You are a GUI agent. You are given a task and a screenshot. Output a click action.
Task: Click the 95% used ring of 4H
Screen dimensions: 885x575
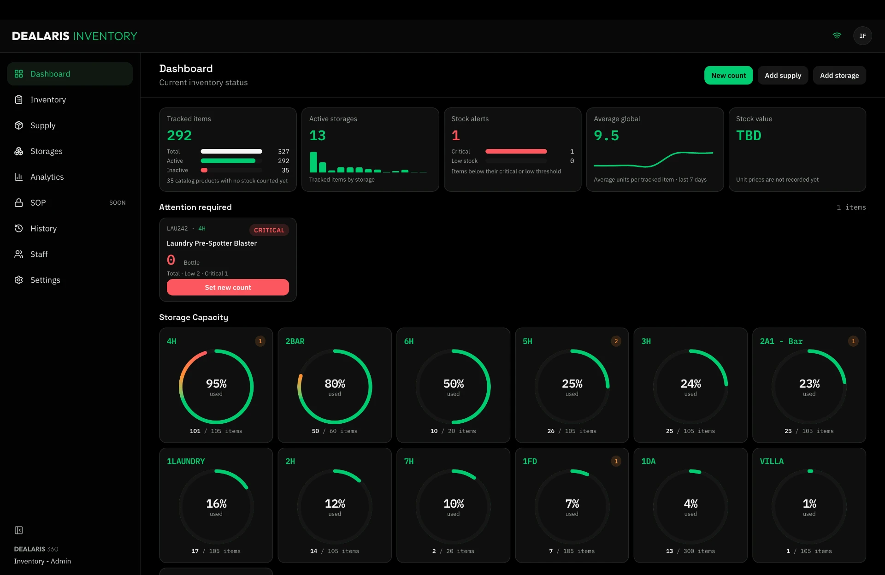click(x=216, y=386)
